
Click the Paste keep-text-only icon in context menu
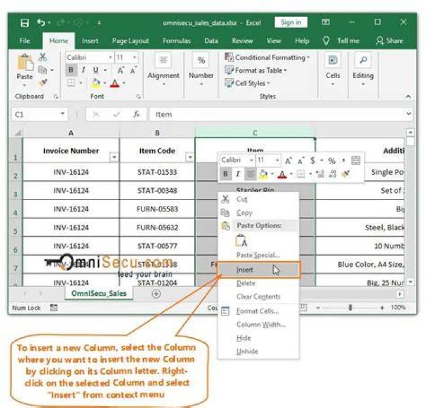pos(241,241)
